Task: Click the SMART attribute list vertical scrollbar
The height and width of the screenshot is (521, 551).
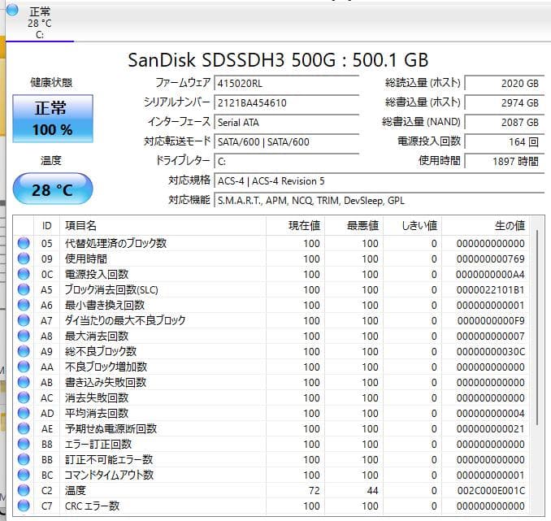Action: (537, 327)
